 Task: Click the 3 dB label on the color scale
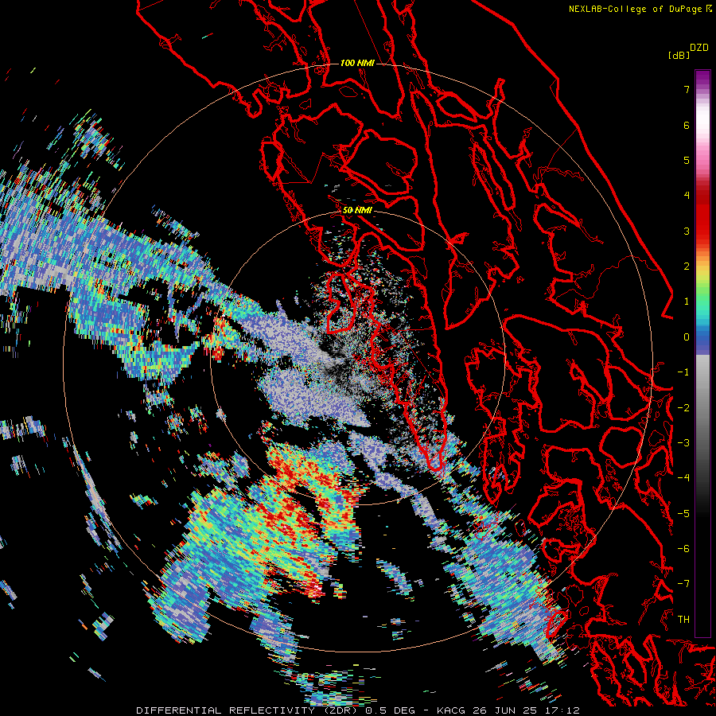point(687,231)
